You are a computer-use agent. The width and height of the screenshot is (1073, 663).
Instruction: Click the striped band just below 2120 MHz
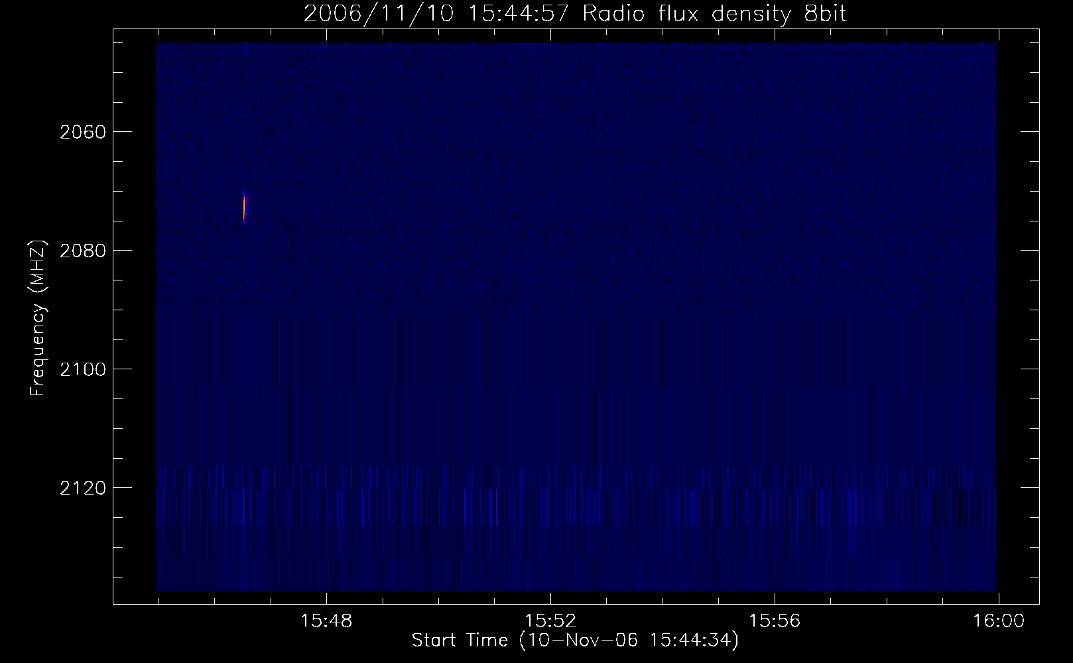click(x=576, y=507)
